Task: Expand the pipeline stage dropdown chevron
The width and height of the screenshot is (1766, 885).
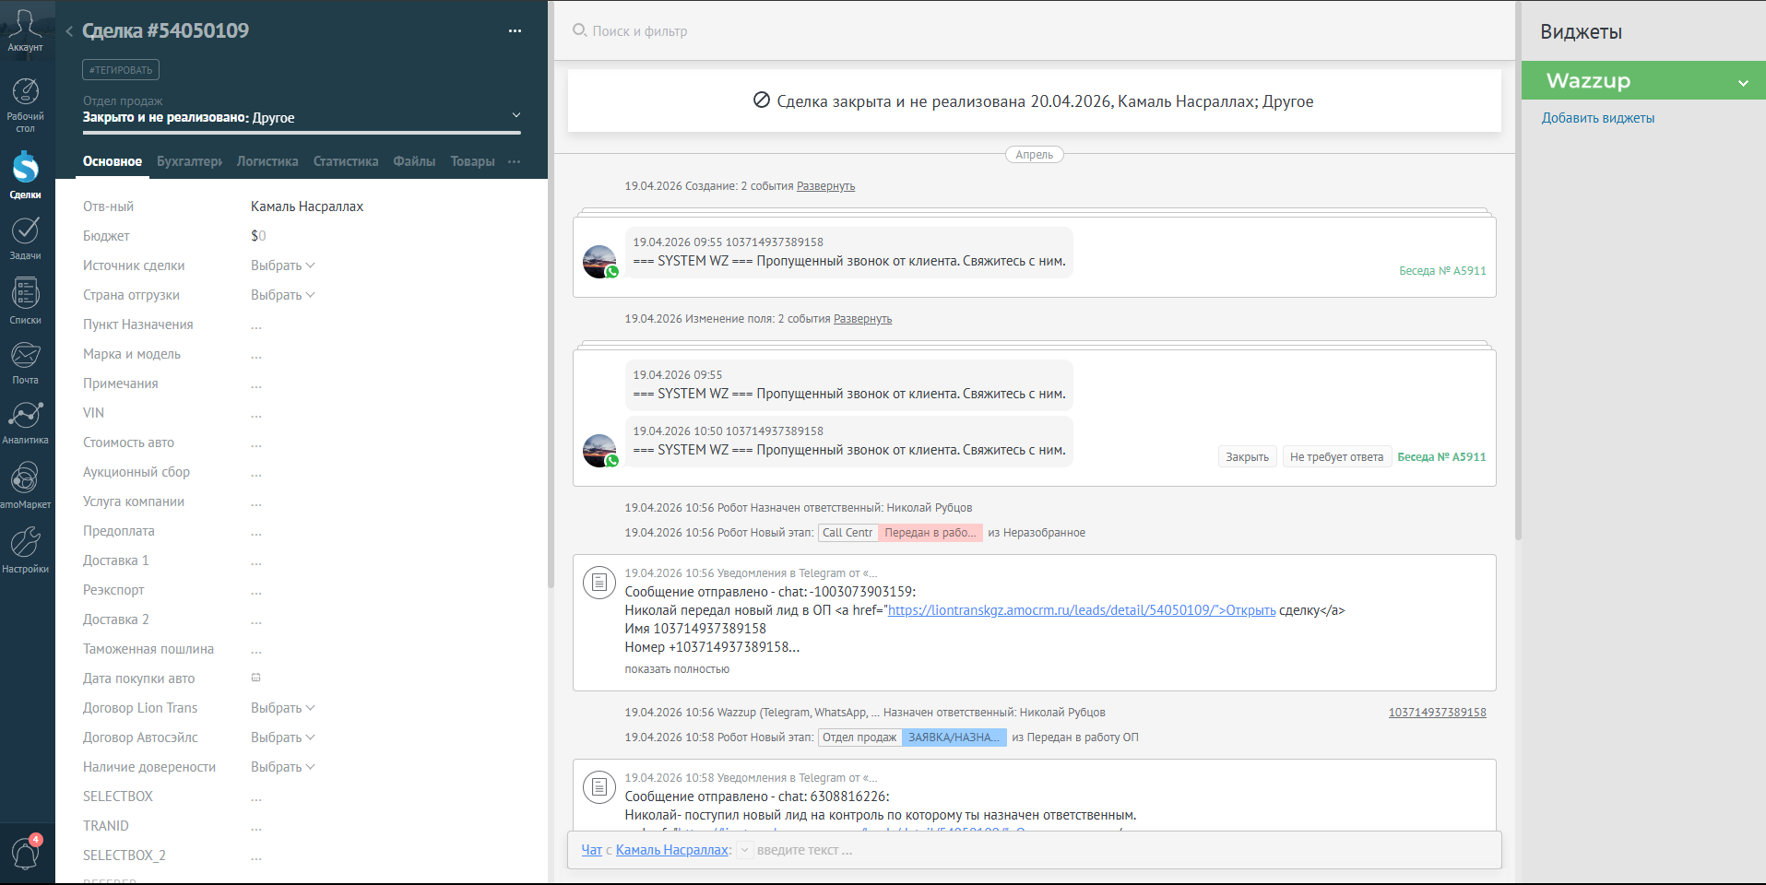Action: [x=516, y=115]
